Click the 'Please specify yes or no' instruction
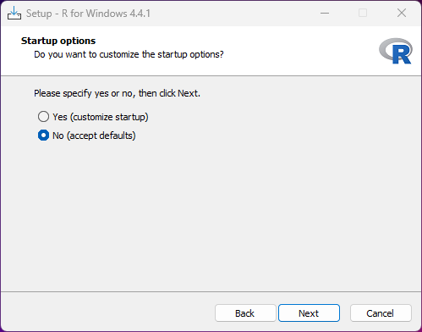This screenshot has width=422, height=332. point(117,93)
